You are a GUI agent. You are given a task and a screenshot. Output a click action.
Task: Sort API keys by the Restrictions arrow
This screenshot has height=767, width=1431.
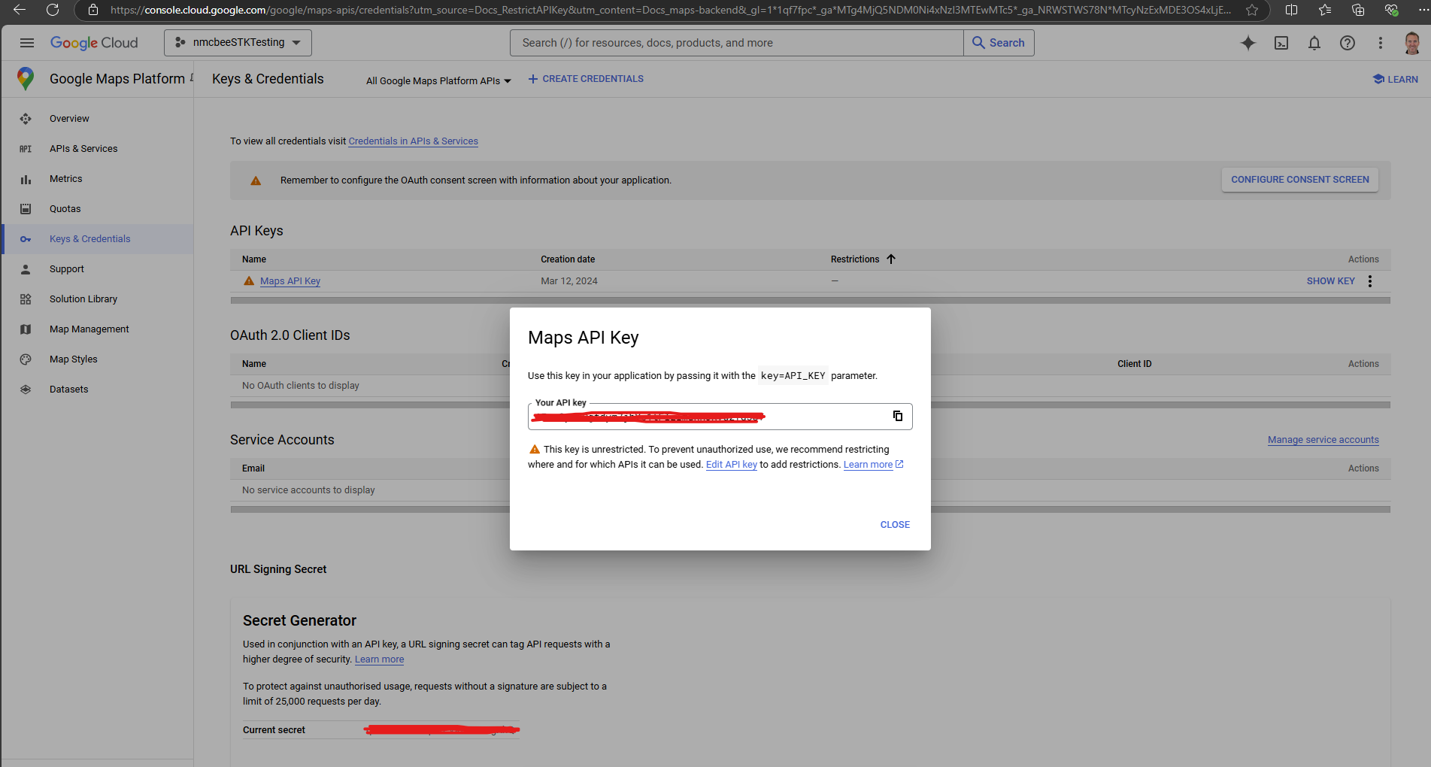click(891, 259)
